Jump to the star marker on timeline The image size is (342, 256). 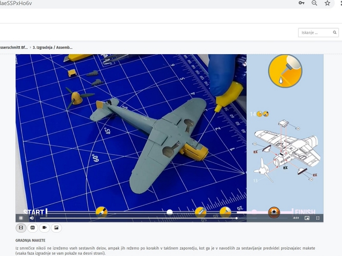click(274, 212)
